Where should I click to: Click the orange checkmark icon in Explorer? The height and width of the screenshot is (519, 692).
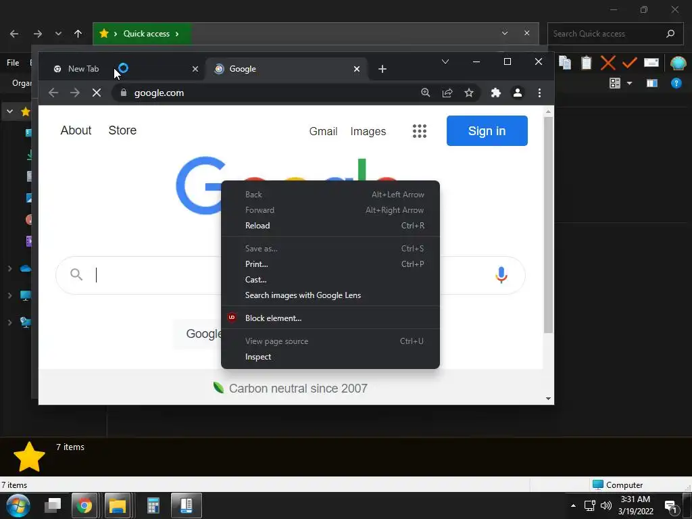[629, 63]
